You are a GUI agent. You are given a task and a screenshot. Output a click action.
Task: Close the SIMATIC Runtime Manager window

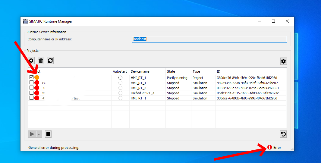[287, 21]
